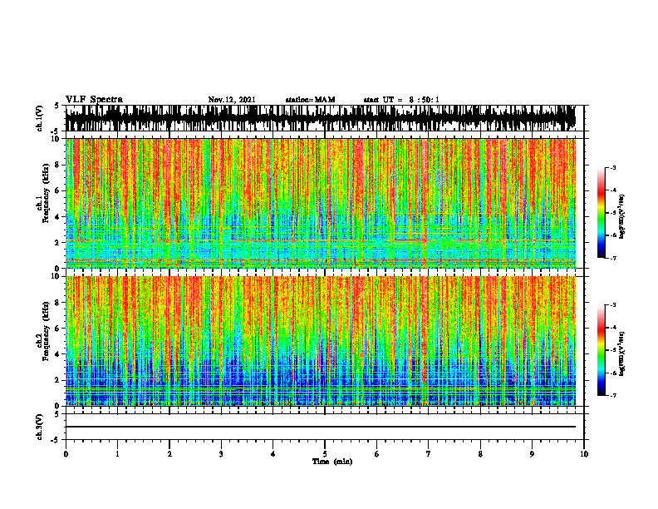658x509 pixels.
Task: Click the log(PSD) label beside ch.2 color bar
Action: point(622,353)
